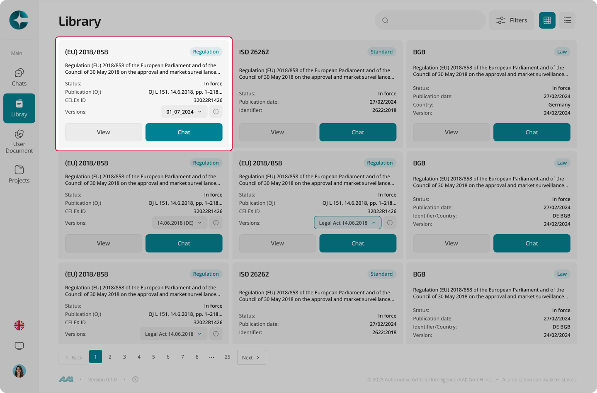The height and width of the screenshot is (393, 597).
Task: Chat for card with 14.06.2018 (DE) version
Action: [x=184, y=243]
